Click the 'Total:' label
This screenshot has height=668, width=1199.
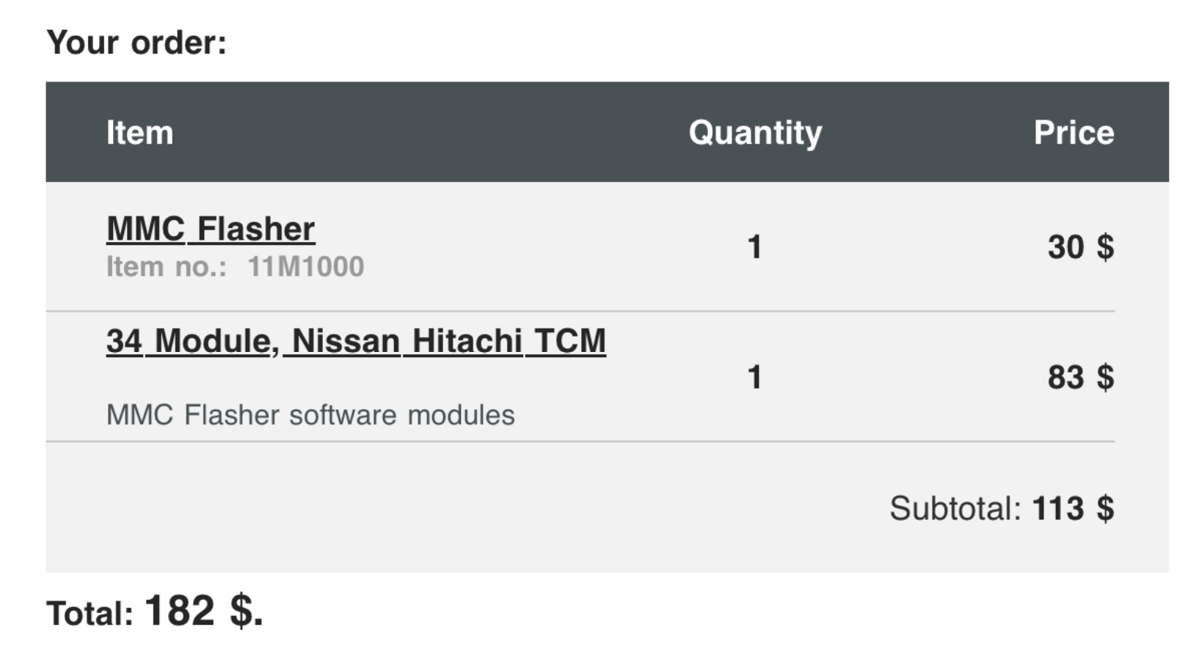click(90, 614)
